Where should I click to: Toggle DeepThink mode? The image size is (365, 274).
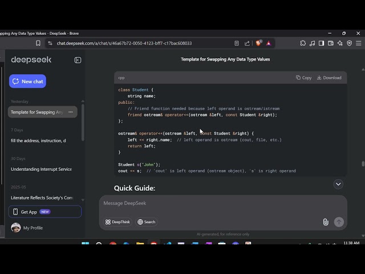tap(117, 222)
